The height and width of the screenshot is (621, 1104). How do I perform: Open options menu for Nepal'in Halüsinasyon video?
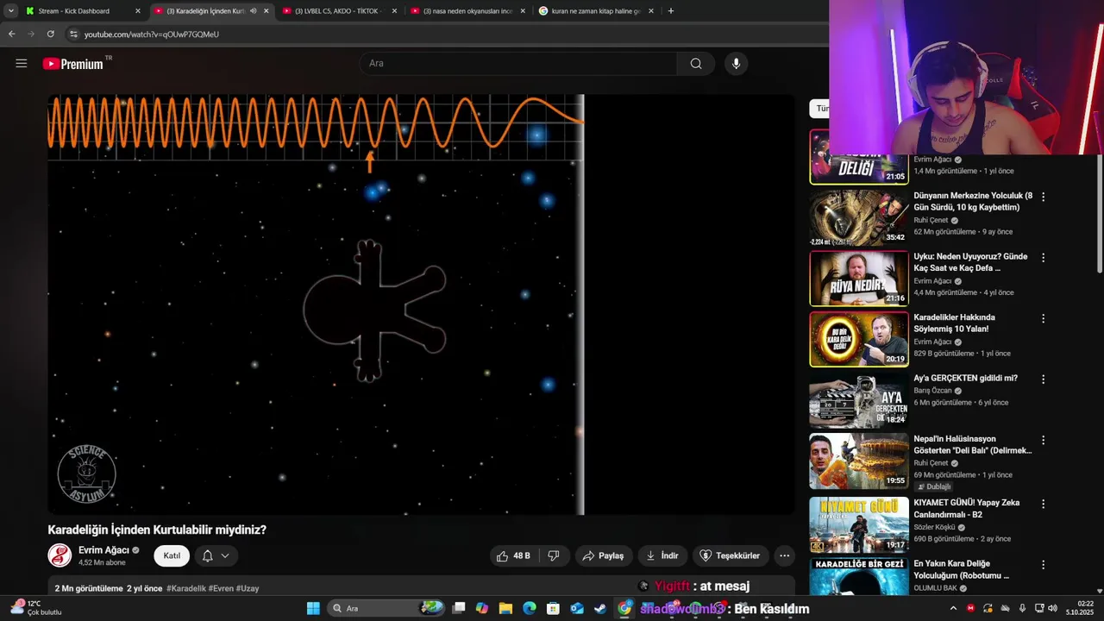pos(1043,440)
